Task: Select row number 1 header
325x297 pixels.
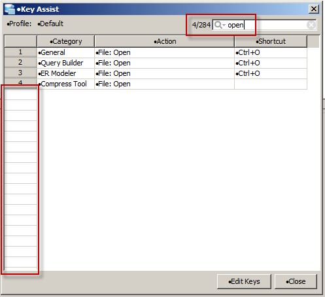Action: point(20,52)
